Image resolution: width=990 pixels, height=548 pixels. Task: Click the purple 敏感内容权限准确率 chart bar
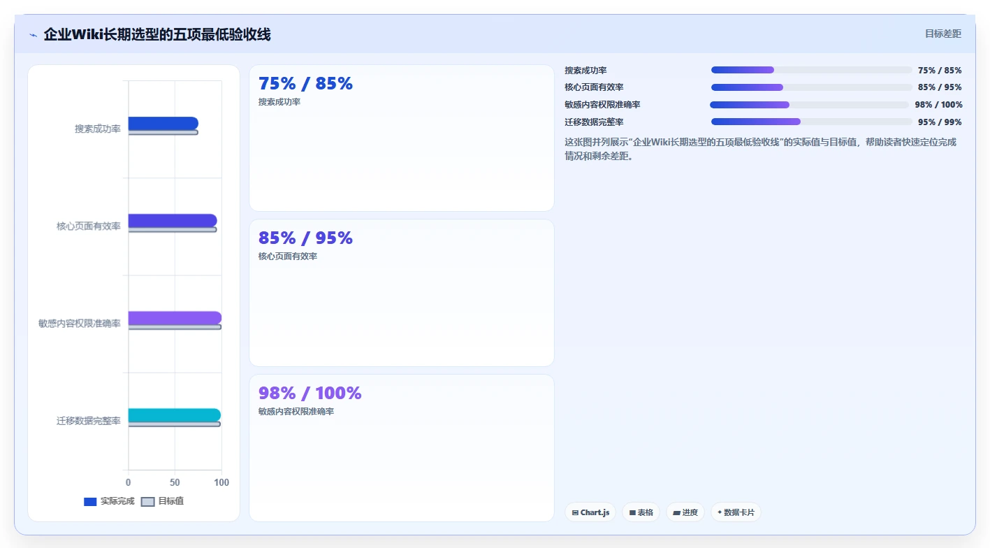pos(175,318)
